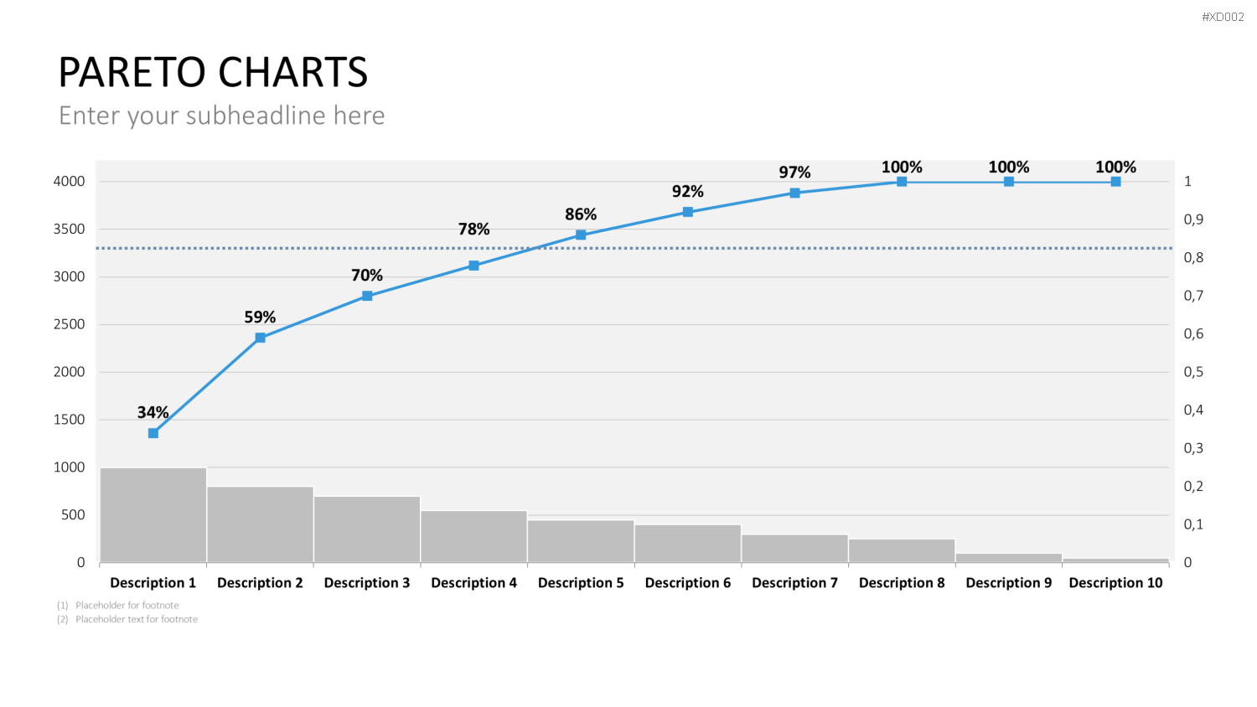This screenshot has height=707, width=1257.
Task: Select the Description 2 bar
Action: tap(260, 524)
